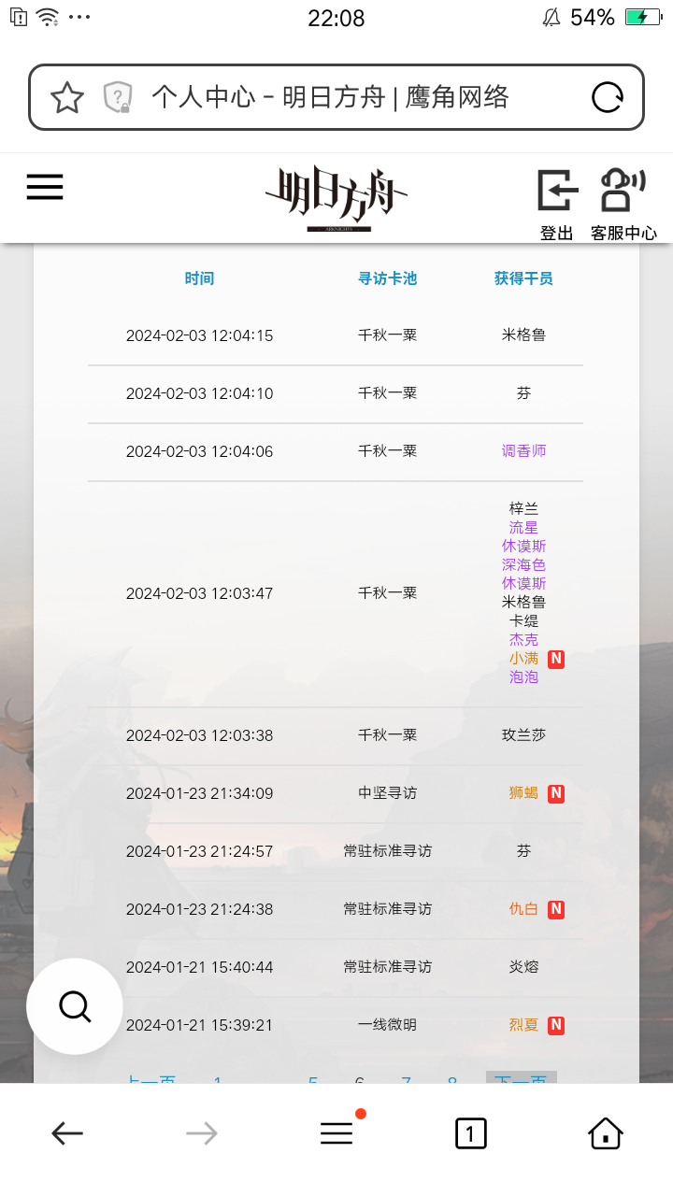The width and height of the screenshot is (673, 1196).
Task: Open the browser tabs counter icon
Action: [x=470, y=1134]
